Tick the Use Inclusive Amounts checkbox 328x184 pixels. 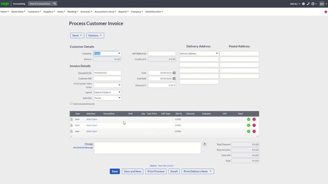[x=71, y=103]
